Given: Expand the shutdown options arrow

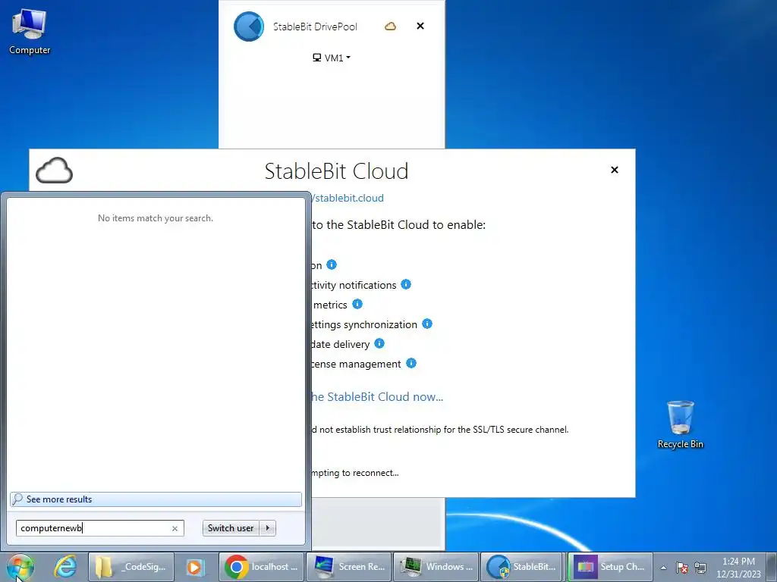Looking at the screenshot, I should point(268,528).
